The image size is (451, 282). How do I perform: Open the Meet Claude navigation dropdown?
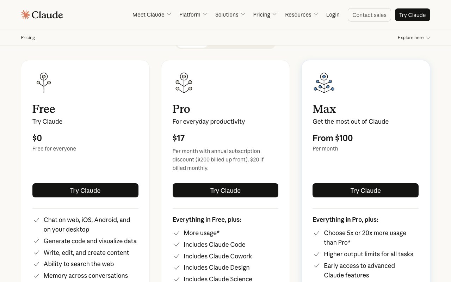click(x=152, y=14)
